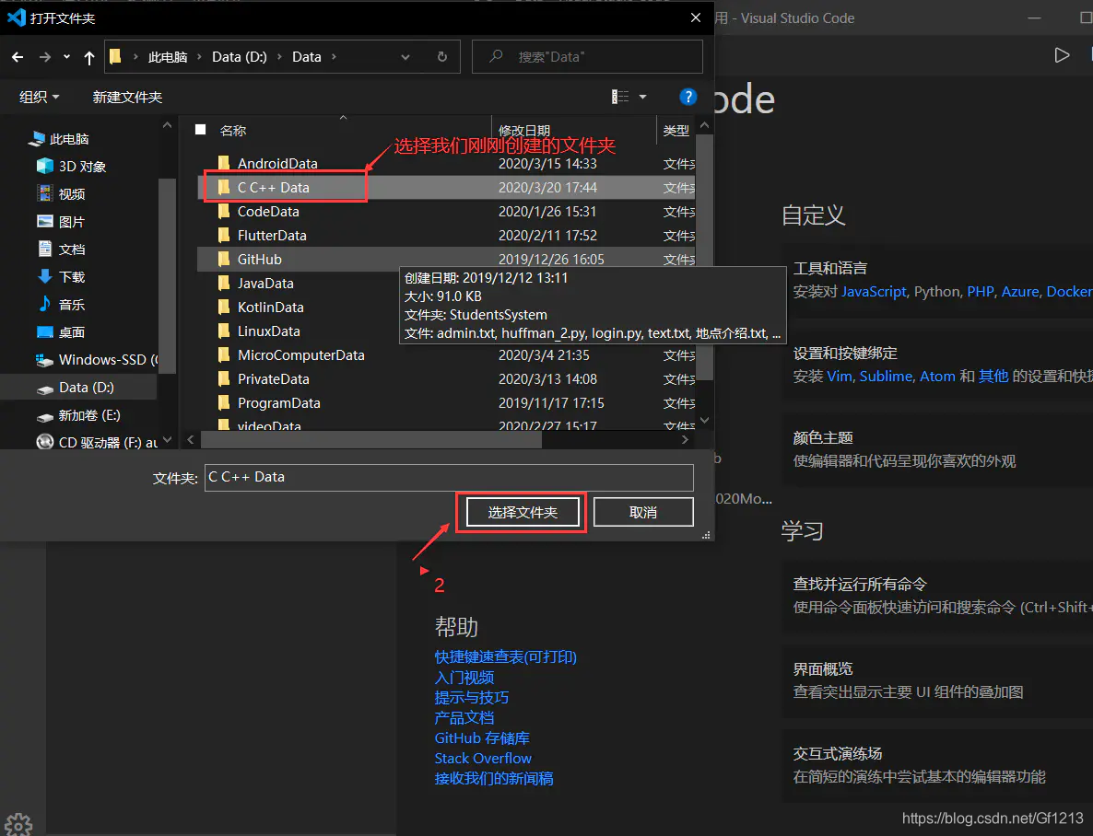Open 提示与技巧 link in VS Code
This screenshot has width=1093, height=836.
(471, 697)
